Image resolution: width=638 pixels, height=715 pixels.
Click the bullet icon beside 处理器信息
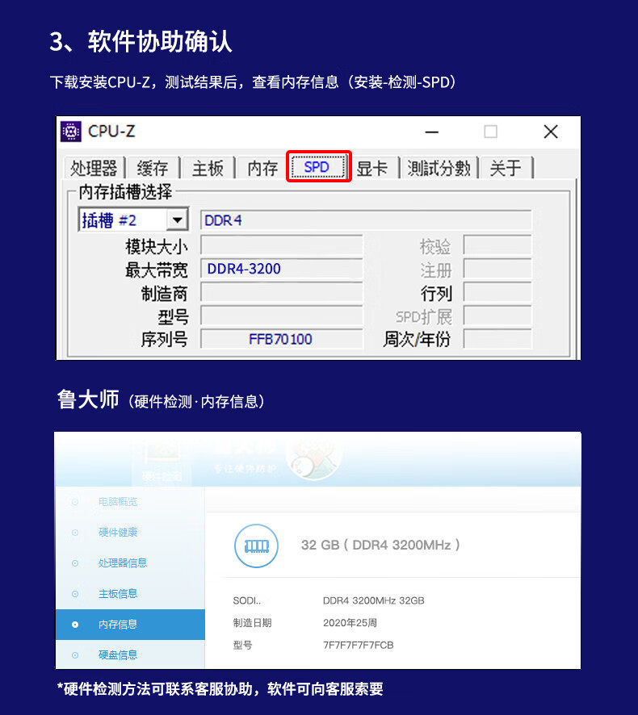coord(75,563)
